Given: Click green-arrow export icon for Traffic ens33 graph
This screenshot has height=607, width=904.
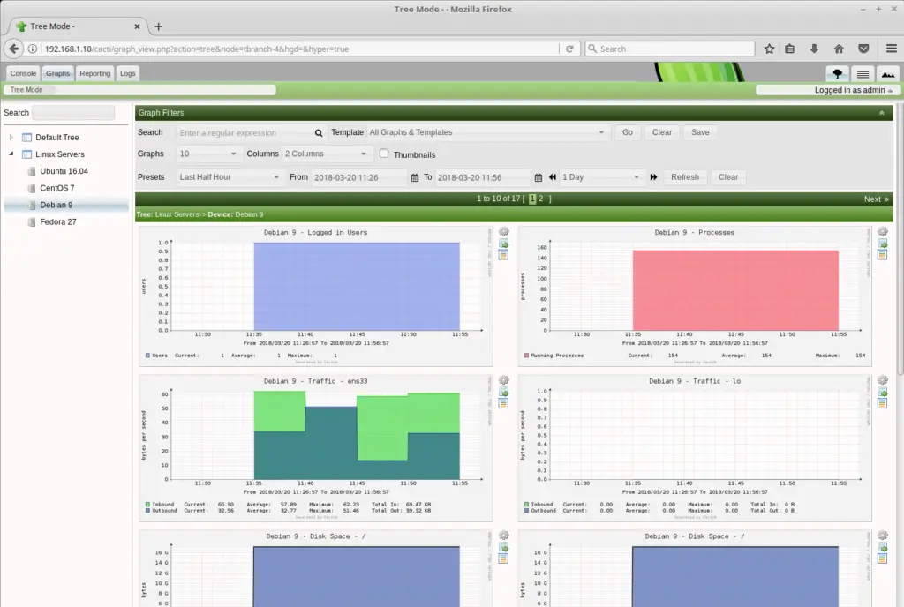Looking at the screenshot, I should (504, 393).
